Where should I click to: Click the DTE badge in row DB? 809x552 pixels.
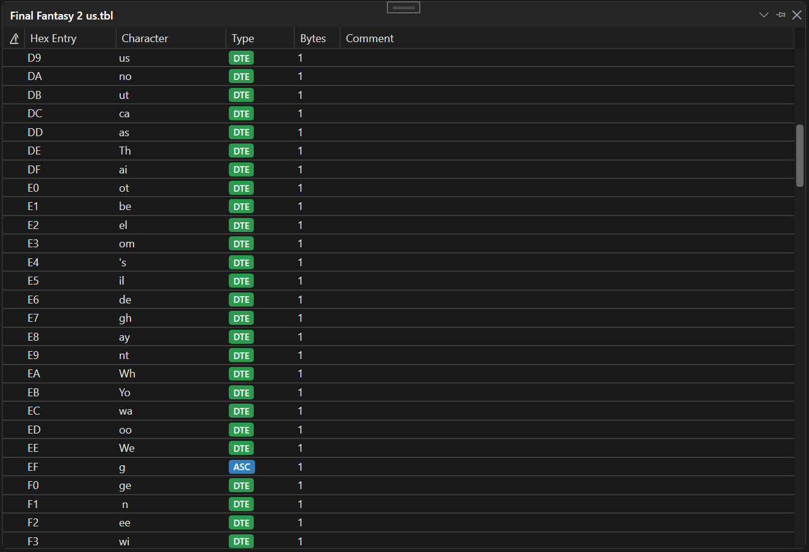point(242,95)
